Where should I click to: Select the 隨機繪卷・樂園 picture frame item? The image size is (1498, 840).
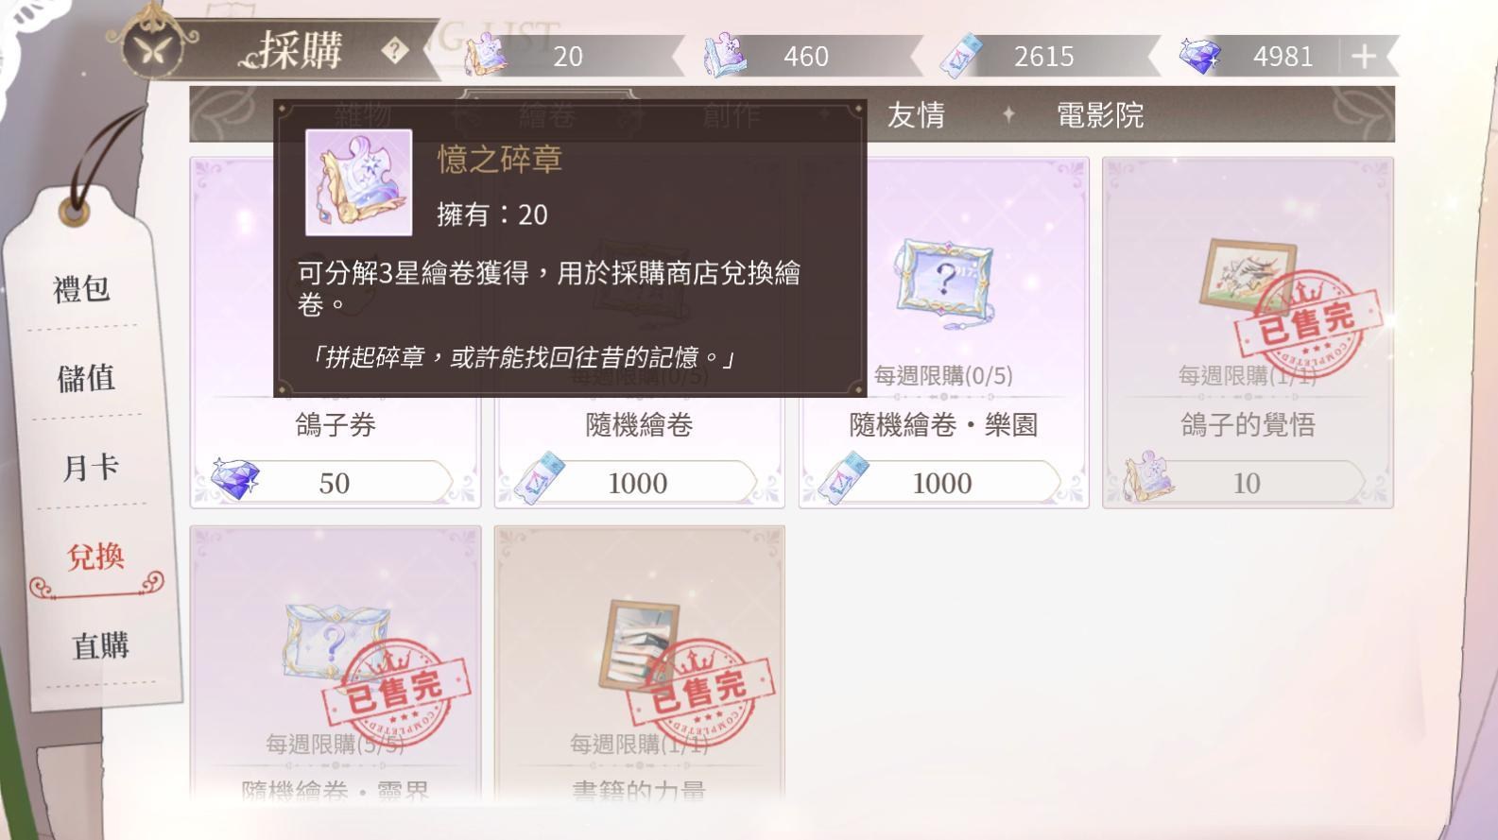pos(944,334)
